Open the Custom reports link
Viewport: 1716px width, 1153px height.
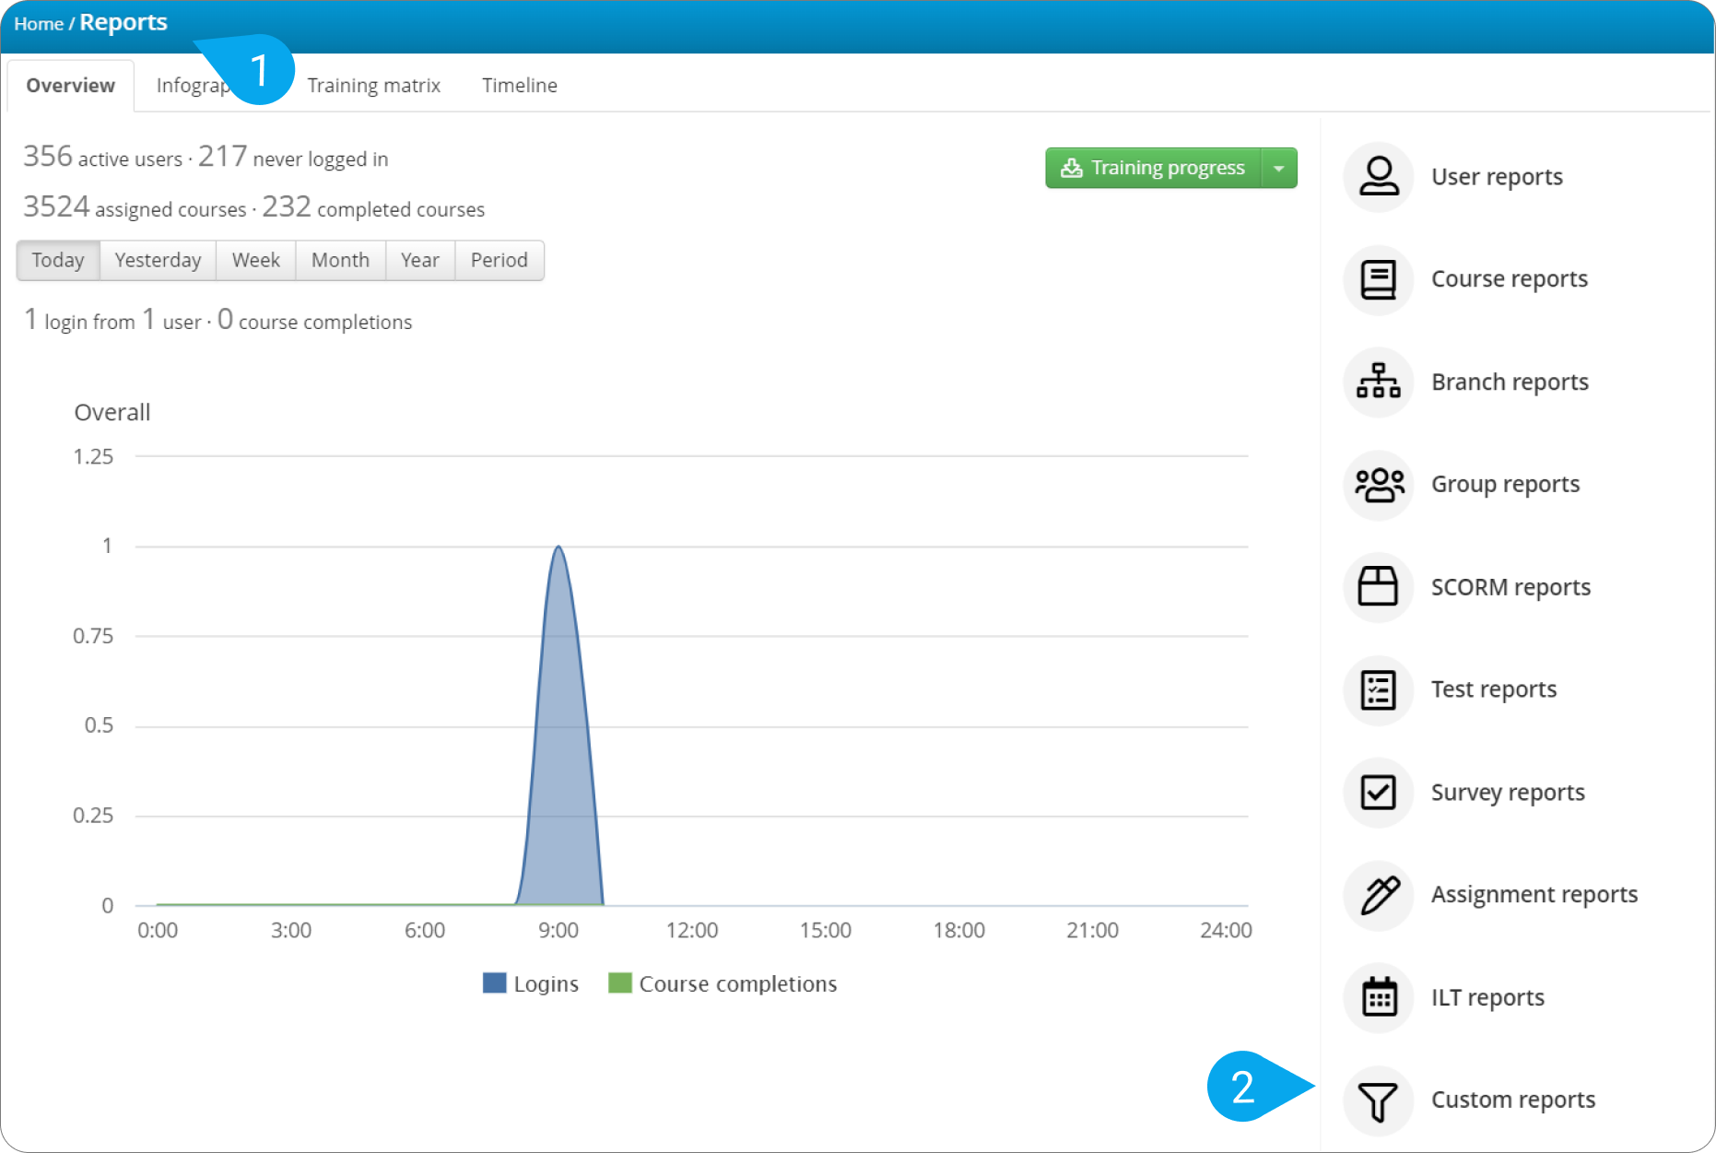(x=1513, y=1100)
